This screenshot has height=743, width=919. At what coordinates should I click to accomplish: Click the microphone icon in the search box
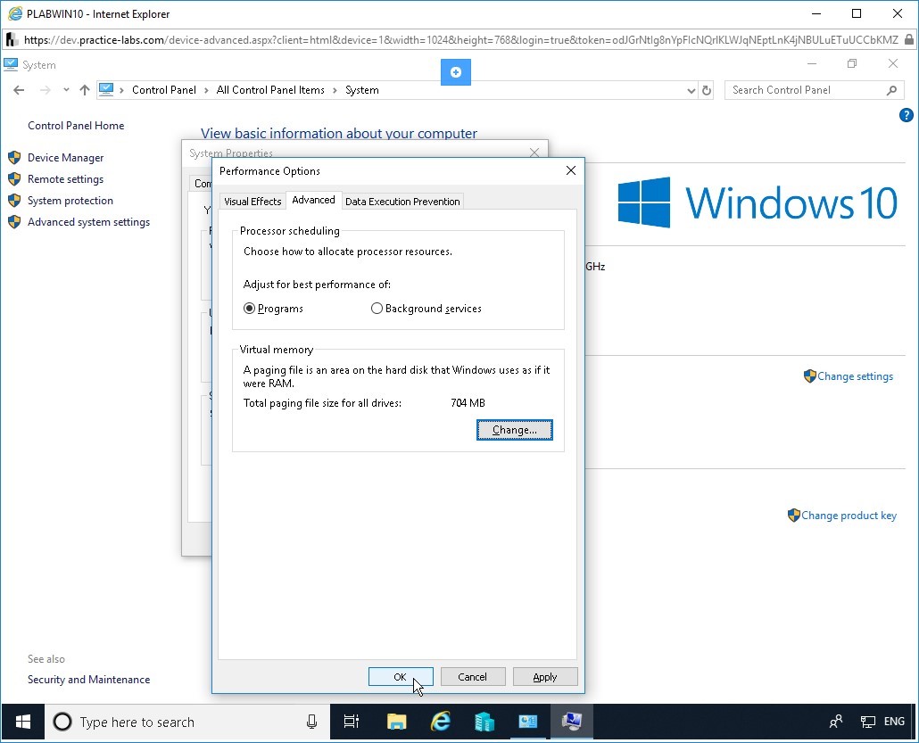311,722
